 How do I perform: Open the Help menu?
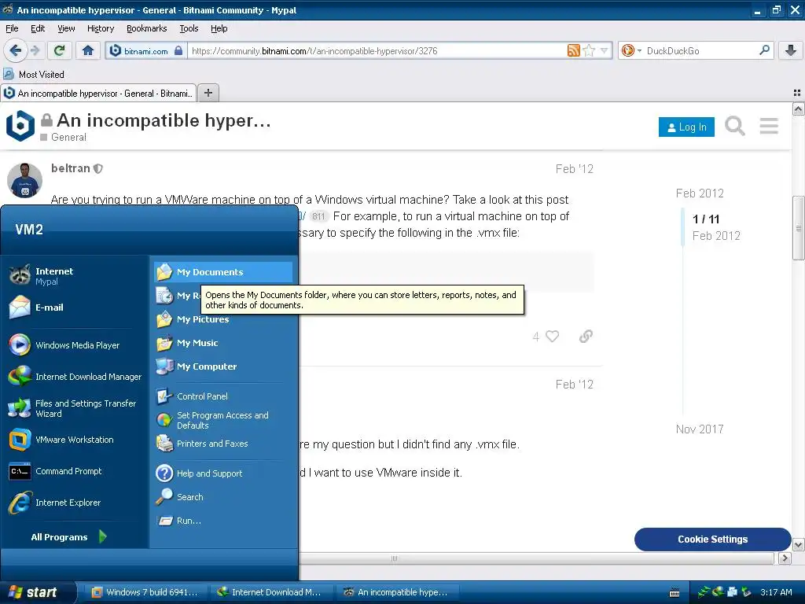(x=219, y=28)
